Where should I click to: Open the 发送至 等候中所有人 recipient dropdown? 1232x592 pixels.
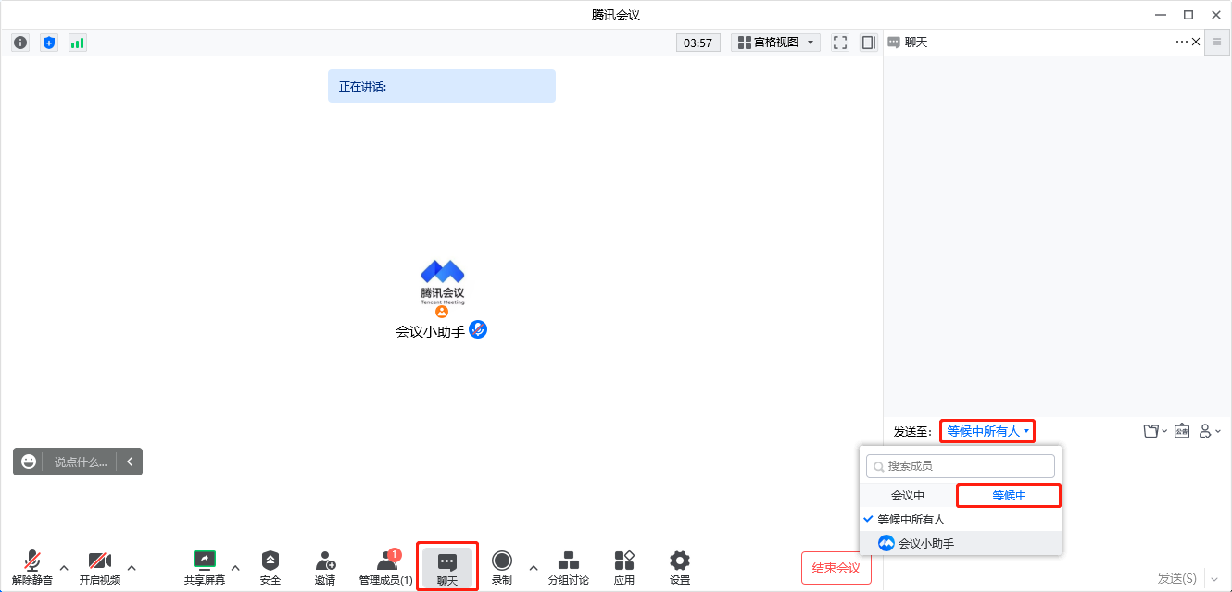pos(987,431)
